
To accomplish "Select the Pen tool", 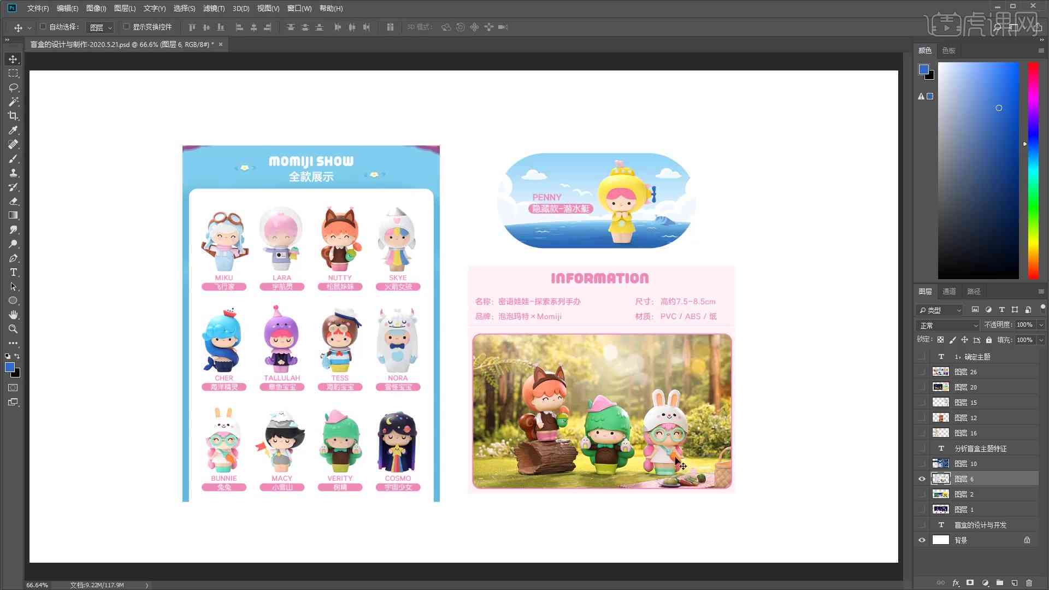I will (13, 258).
